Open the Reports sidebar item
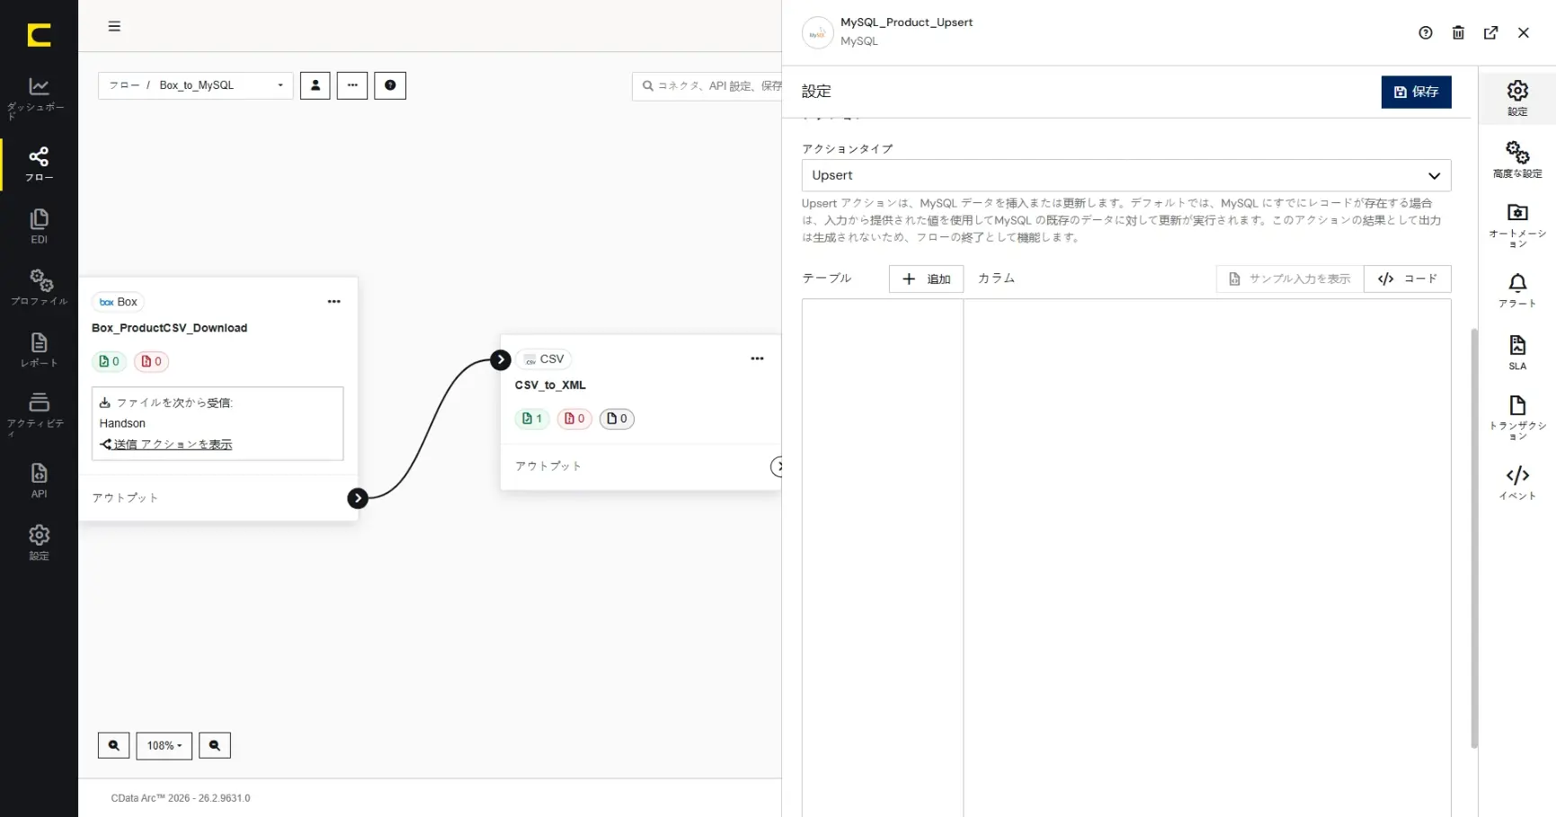Viewport: 1556px width, 817px height. tap(39, 350)
